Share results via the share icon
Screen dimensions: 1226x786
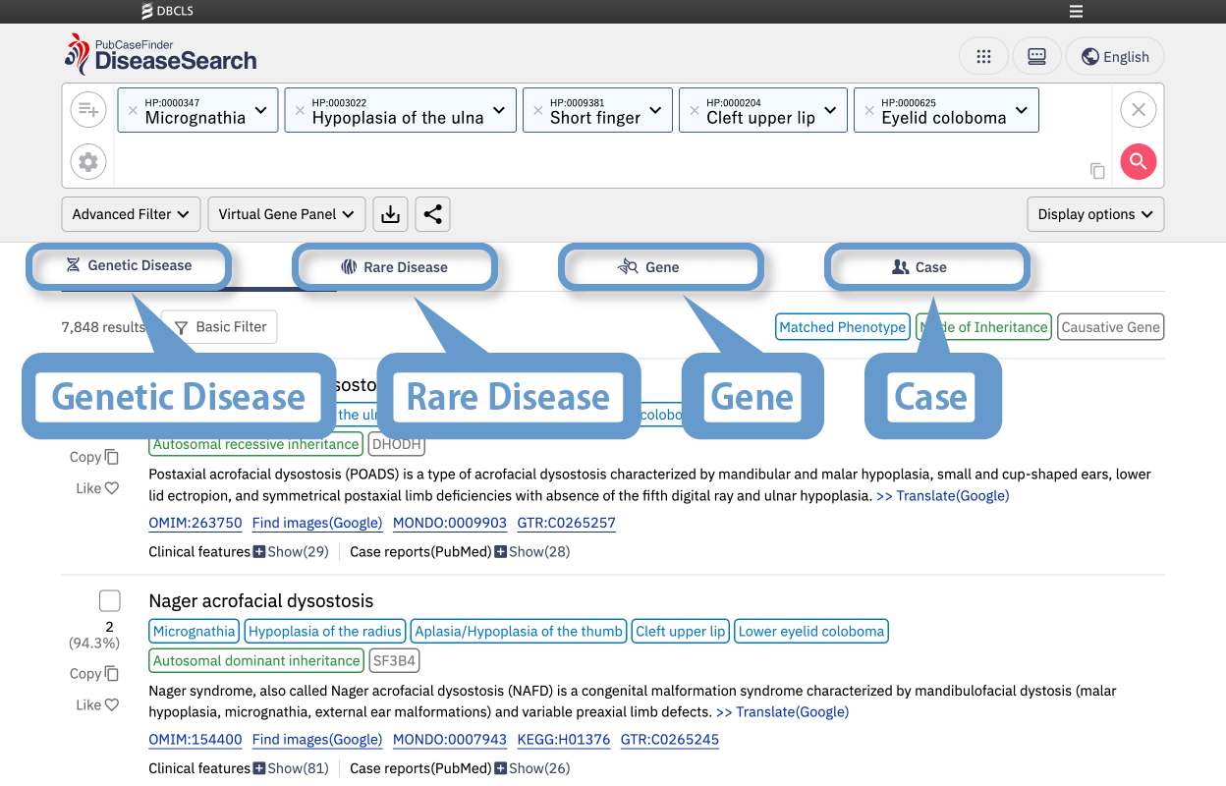(432, 214)
